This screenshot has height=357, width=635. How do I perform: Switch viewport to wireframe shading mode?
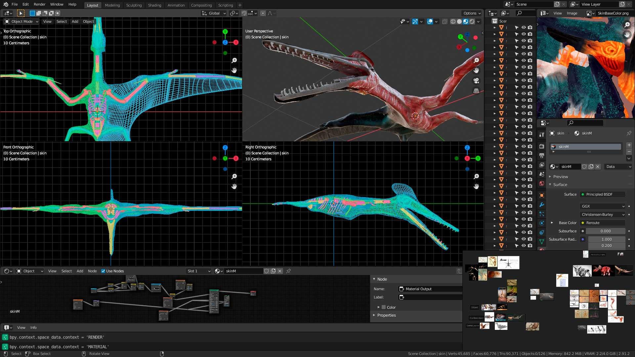[453, 21]
